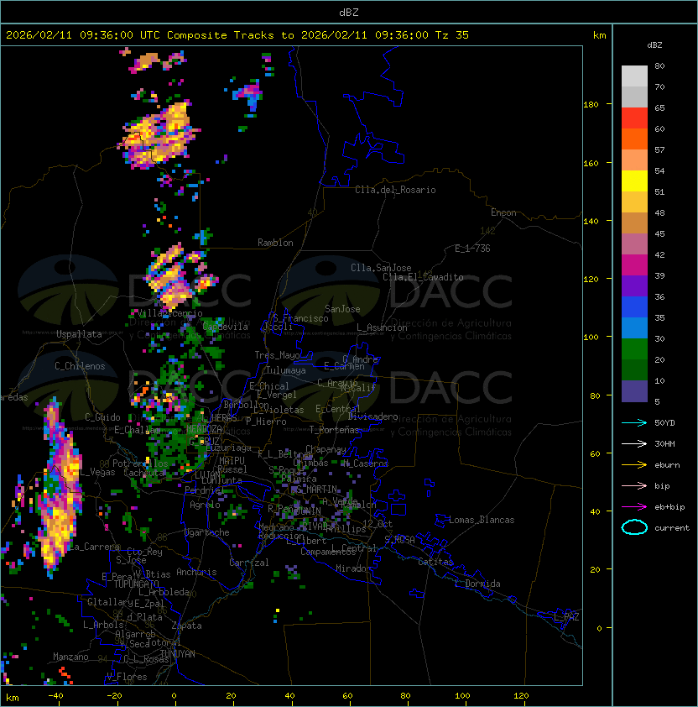Click the 'La_Carrera' map label

click(x=95, y=547)
